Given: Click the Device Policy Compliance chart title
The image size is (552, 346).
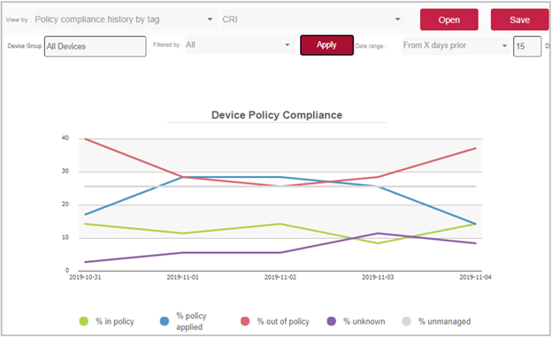Looking at the screenshot, I should coord(277,115).
